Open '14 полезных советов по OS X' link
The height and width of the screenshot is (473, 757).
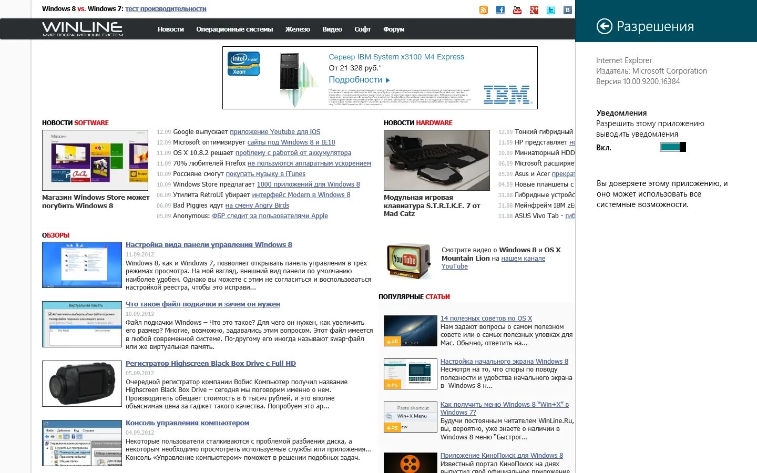tap(486, 318)
